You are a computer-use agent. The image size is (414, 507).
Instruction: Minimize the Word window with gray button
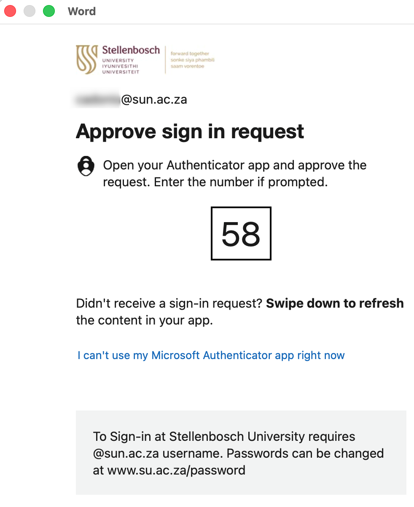30,11
